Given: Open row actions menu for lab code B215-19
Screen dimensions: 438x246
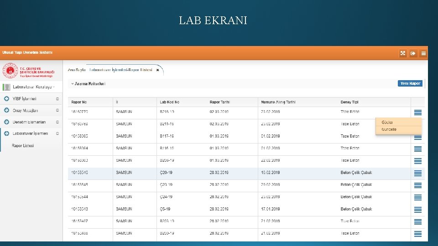Looking at the screenshot, I should pyautogui.click(x=418, y=113).
